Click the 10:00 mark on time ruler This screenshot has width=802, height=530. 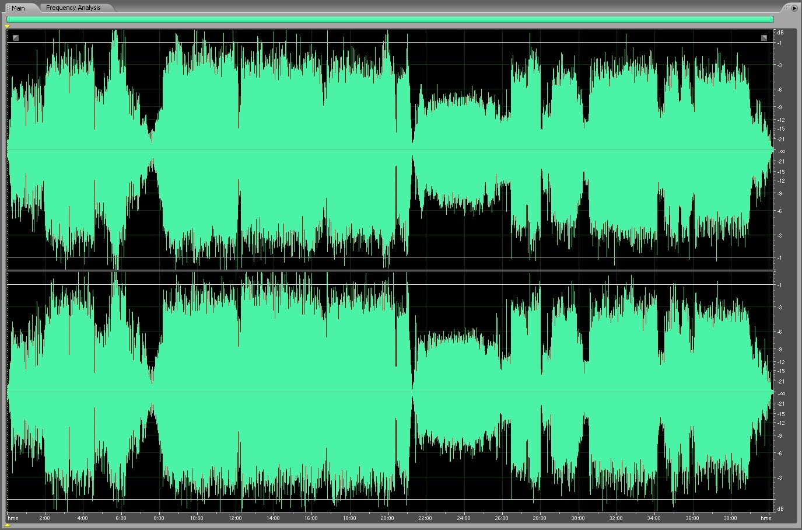pos(197,518)
